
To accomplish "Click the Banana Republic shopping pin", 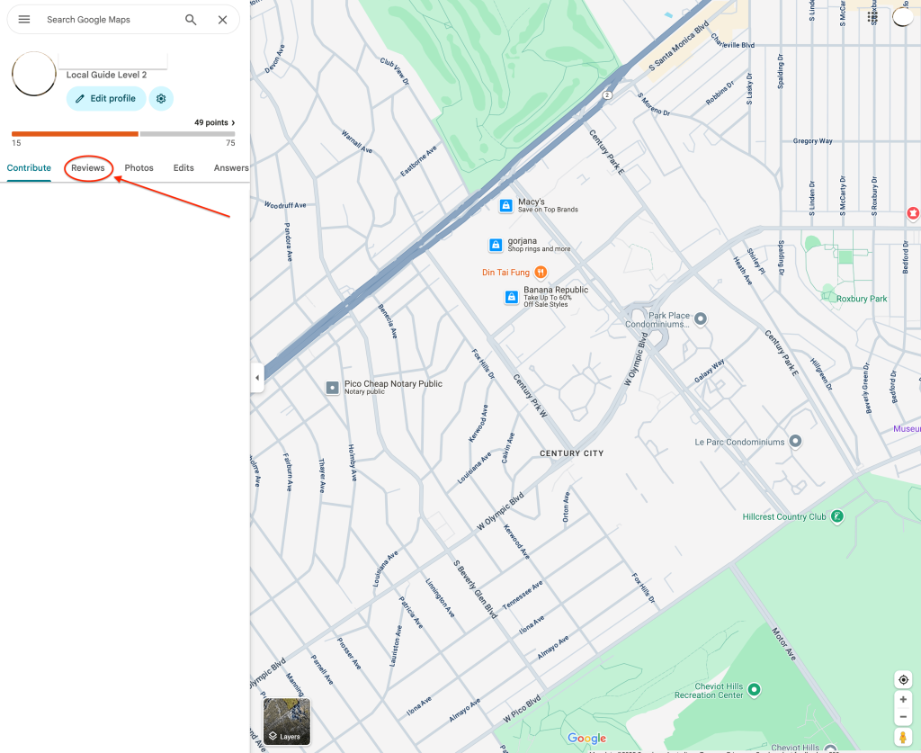I will [x=512, y=297].
